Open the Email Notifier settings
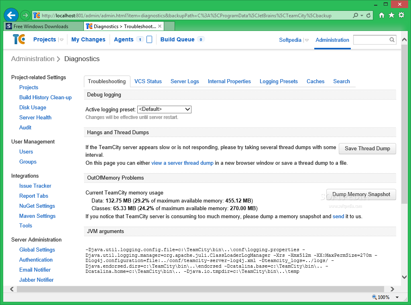The image size is (411, 305). pos(35,270)
